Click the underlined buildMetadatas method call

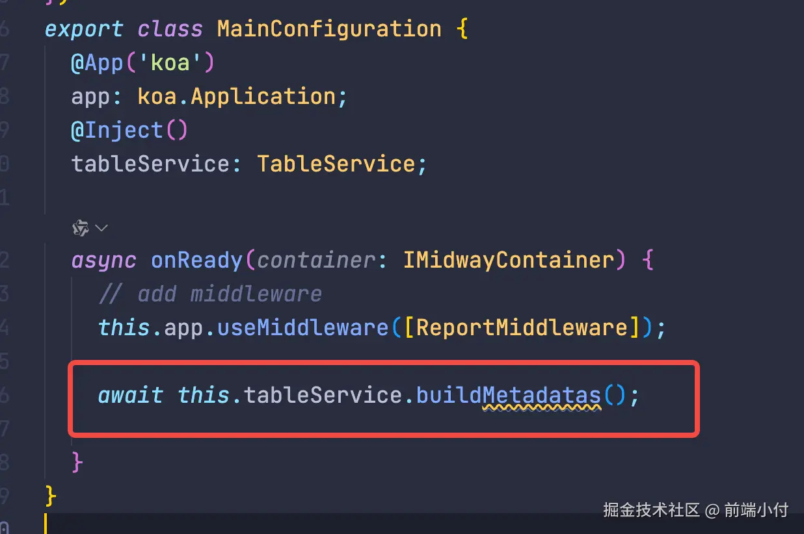(509, 396)
